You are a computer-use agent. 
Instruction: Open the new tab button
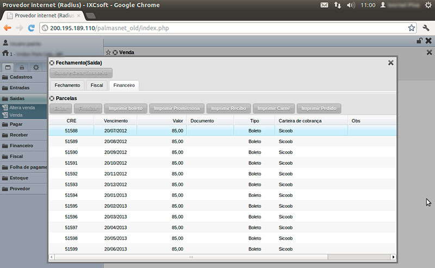[90, 16]
